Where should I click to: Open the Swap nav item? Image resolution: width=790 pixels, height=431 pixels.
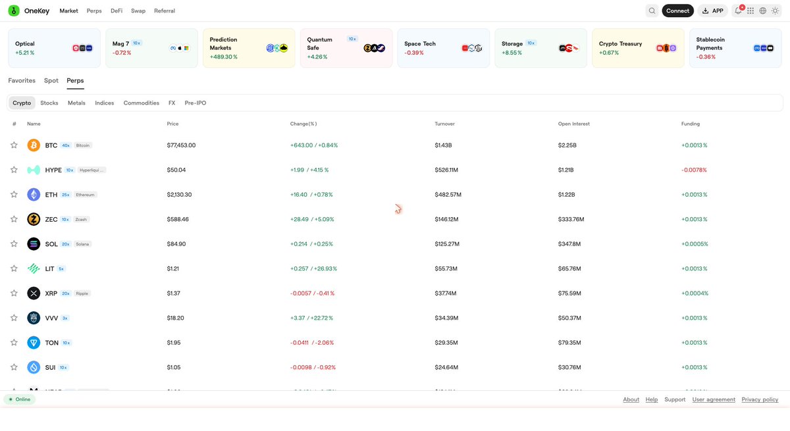click(x=138, y=11)
